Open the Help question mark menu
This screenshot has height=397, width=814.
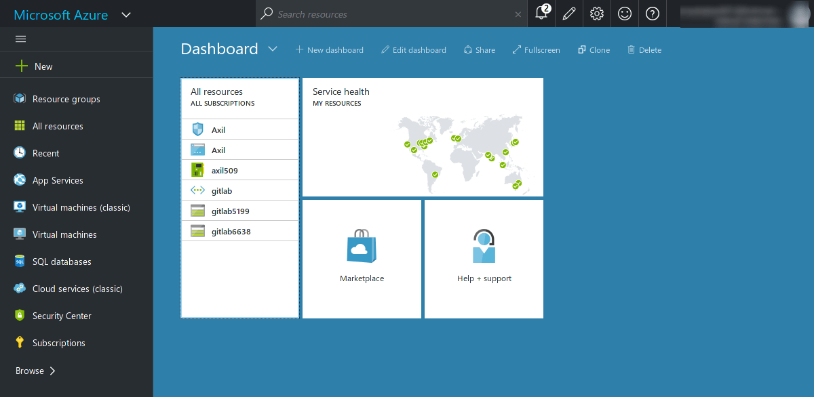(x=652, y=14)
